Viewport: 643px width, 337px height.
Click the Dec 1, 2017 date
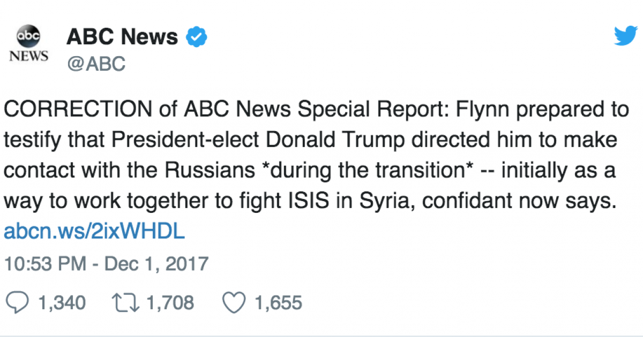click(156, 264)
